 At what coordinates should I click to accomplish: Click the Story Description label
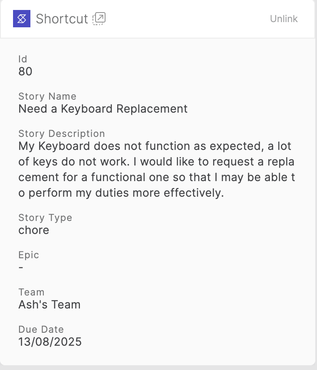click(62, 133)
